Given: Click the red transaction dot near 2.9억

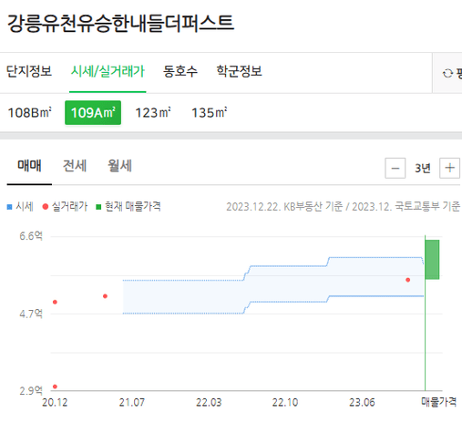Looking at the screenshot, I should [x=55, y=387].
